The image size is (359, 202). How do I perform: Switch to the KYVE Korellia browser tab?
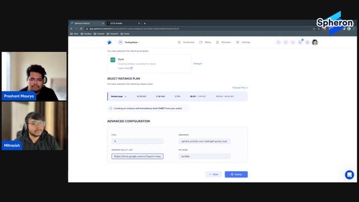[x=123, y=24]
